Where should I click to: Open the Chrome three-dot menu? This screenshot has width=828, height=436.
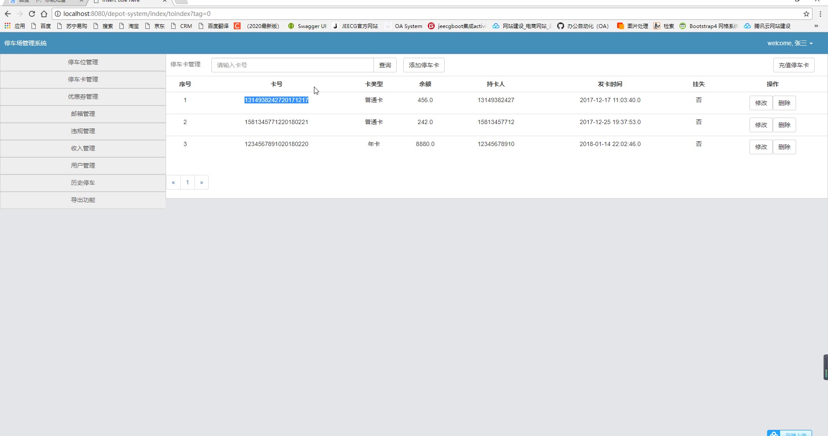(x=820, y=14)
